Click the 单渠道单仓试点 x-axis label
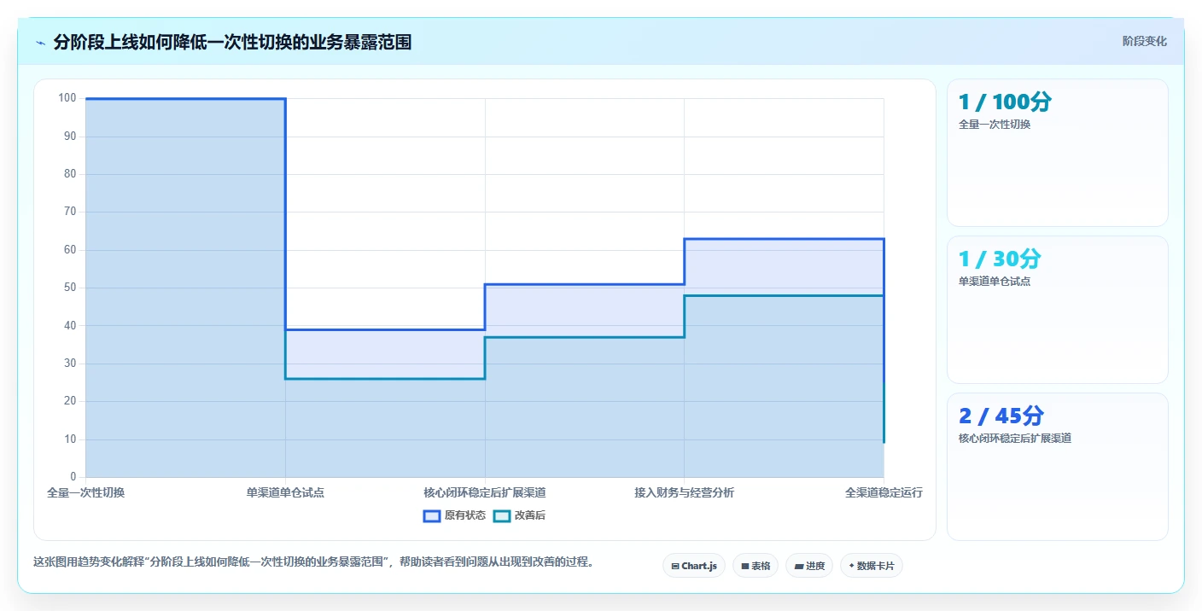The image size is (1202, 611). point(285,492)
